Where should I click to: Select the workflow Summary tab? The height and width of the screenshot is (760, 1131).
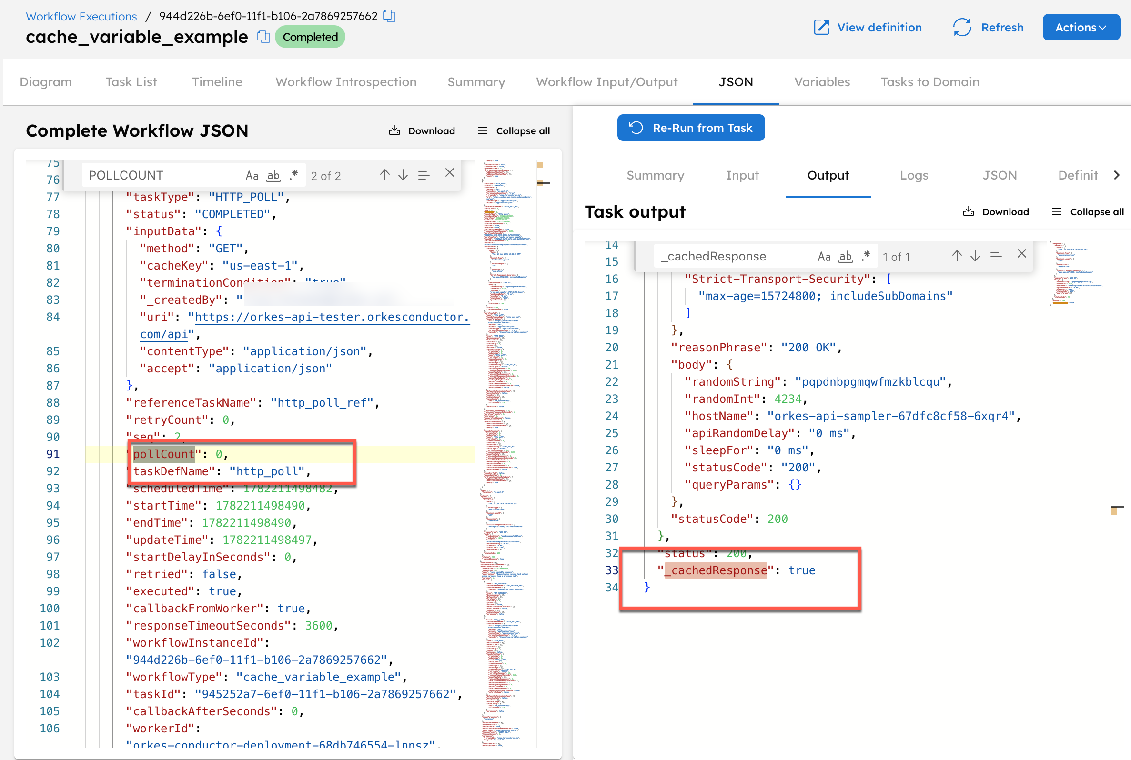[476, 82]
